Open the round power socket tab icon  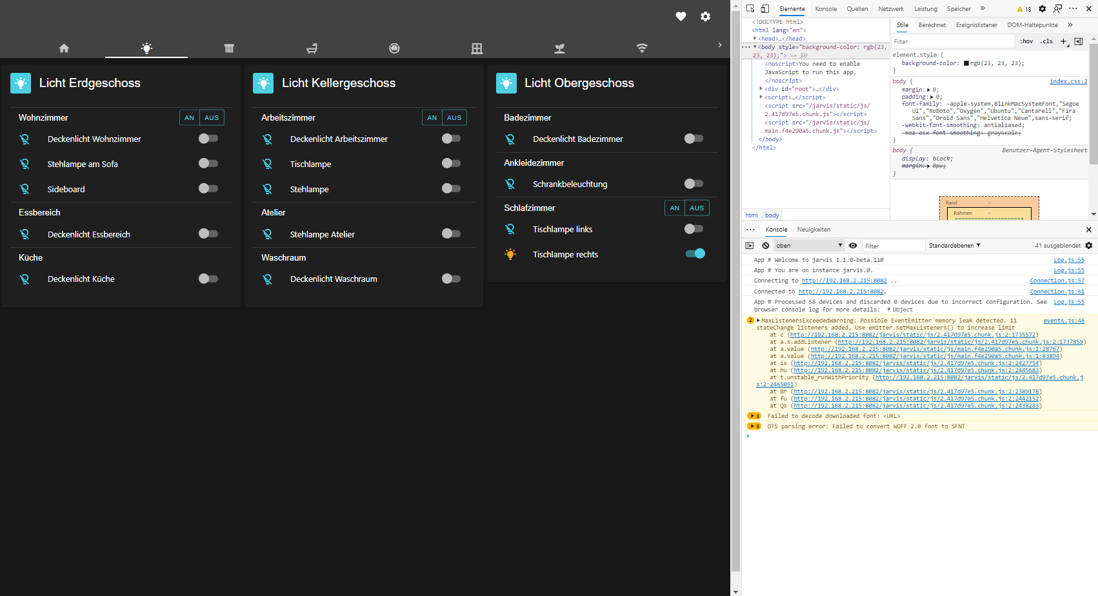(x=394, y=48)
